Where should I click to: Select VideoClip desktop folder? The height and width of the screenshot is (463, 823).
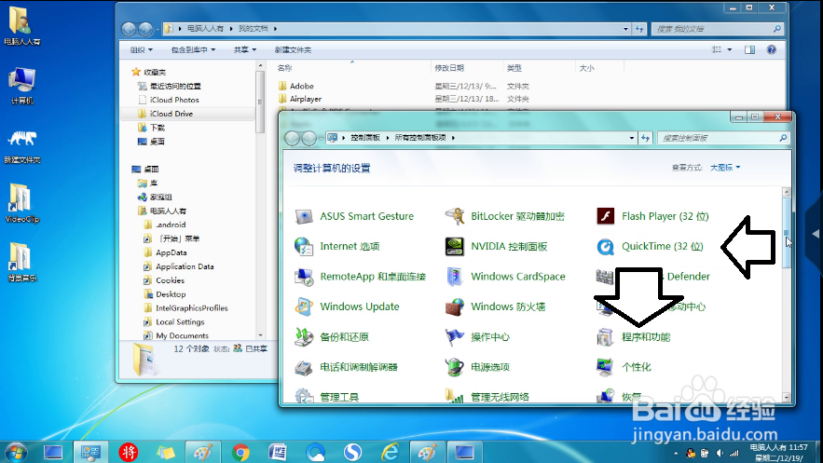(x=22, y=204)
